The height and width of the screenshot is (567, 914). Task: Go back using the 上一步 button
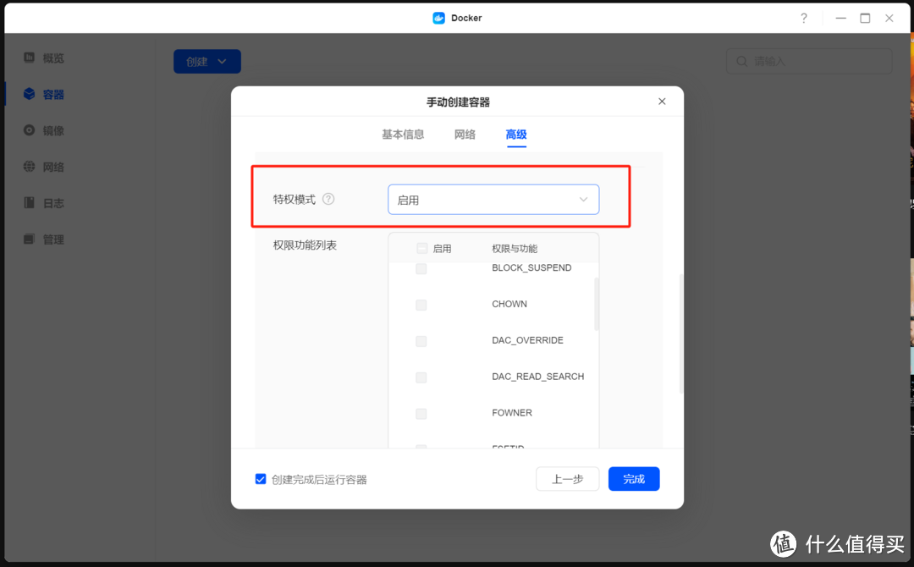pos(567,478)
